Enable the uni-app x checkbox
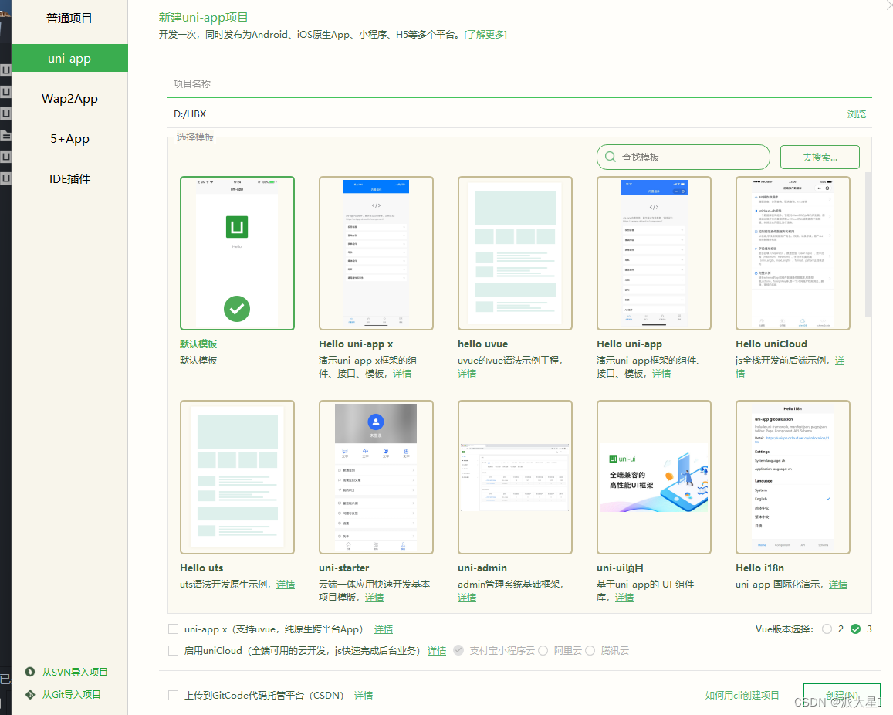The image size is (893, 715). pyautogui.click(x=173, y=629)
